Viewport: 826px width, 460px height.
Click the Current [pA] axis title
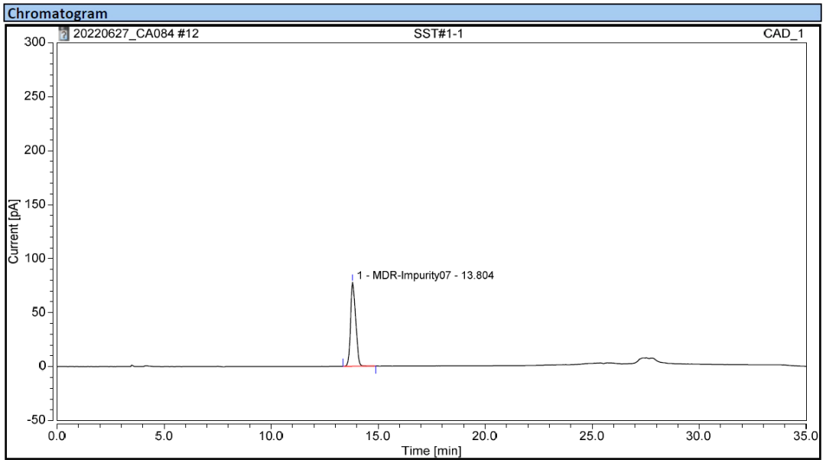click(13, 231)
